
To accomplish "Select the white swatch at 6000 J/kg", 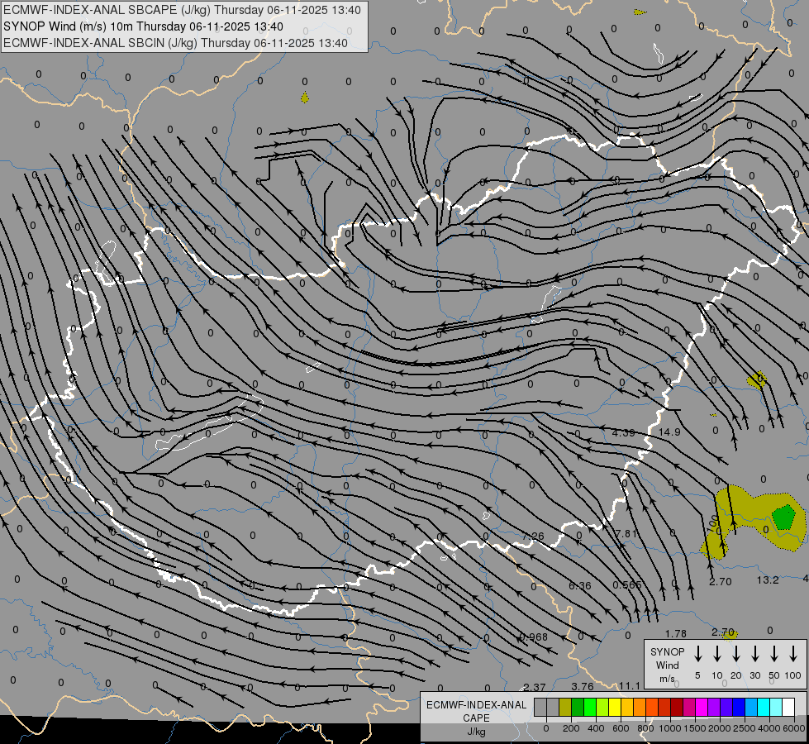I will click(788, 707).
